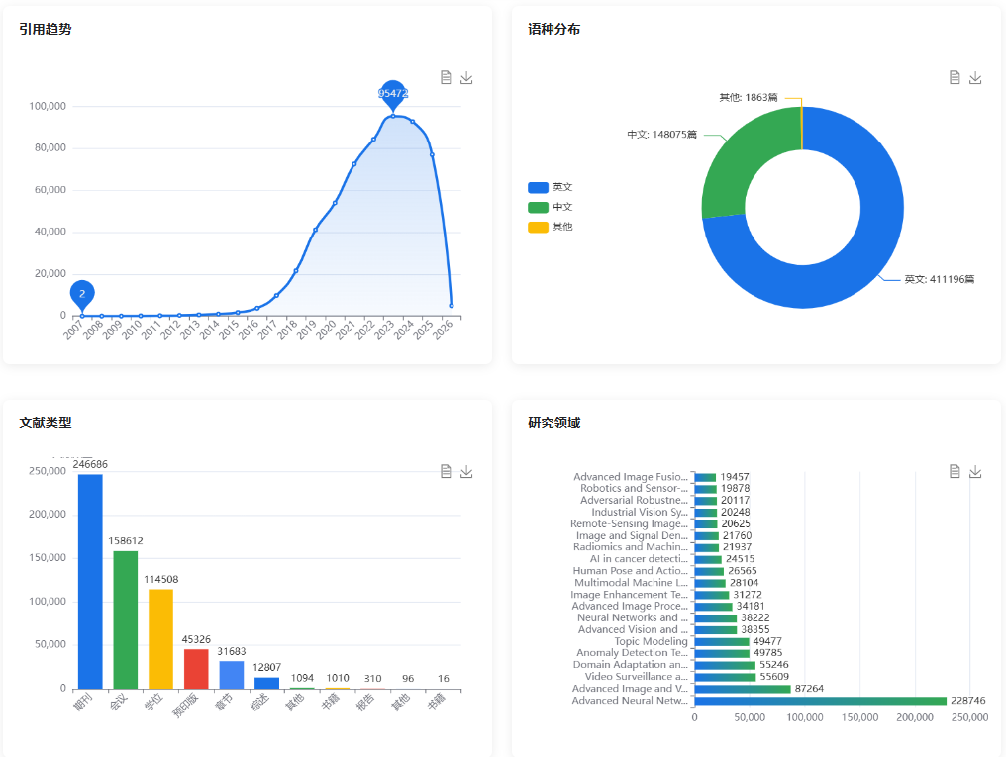Download the 文献类型 bar chart

coord(466,472)
